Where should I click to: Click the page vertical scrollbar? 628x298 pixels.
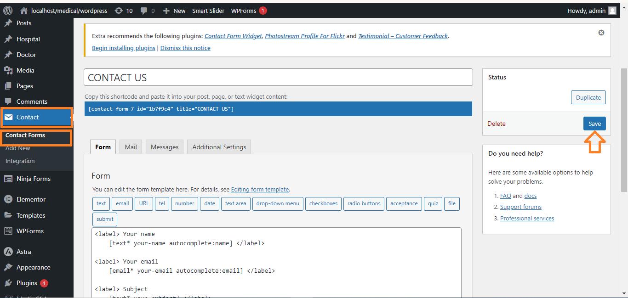(624, 129)
